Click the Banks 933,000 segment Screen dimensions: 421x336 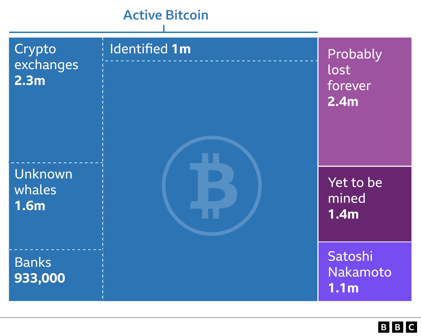pos(56,275)
